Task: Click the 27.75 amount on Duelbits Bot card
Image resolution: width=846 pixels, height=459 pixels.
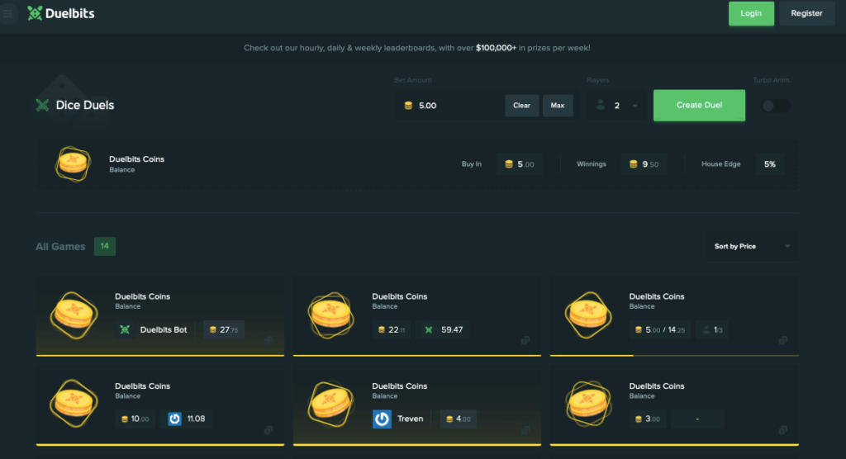Action: (x=224, y=329)
